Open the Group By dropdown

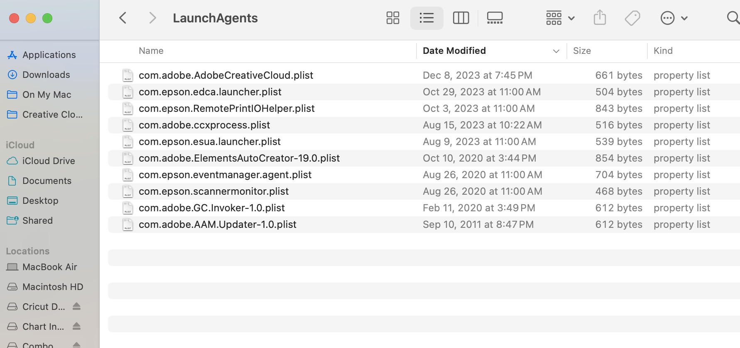click(x=560, y=18)
